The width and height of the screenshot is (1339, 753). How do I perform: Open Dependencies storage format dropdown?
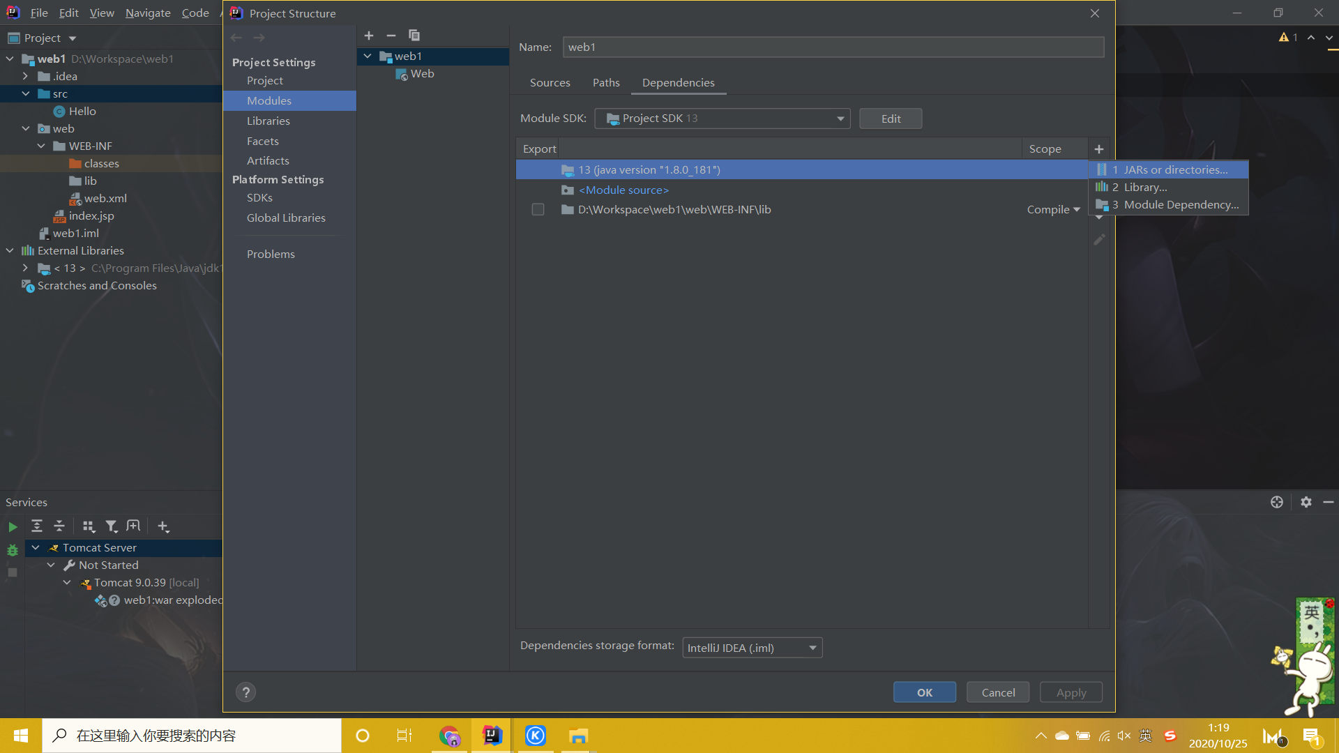[x=752, y=648]
